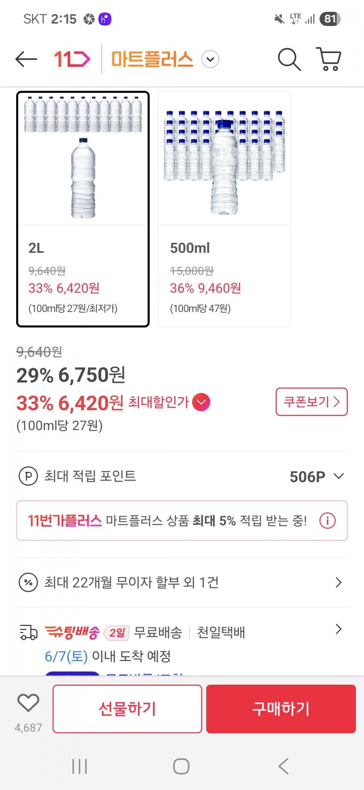The image size is (364, 790).
Task: Select the 500ml option card
Action: [224, 209]
